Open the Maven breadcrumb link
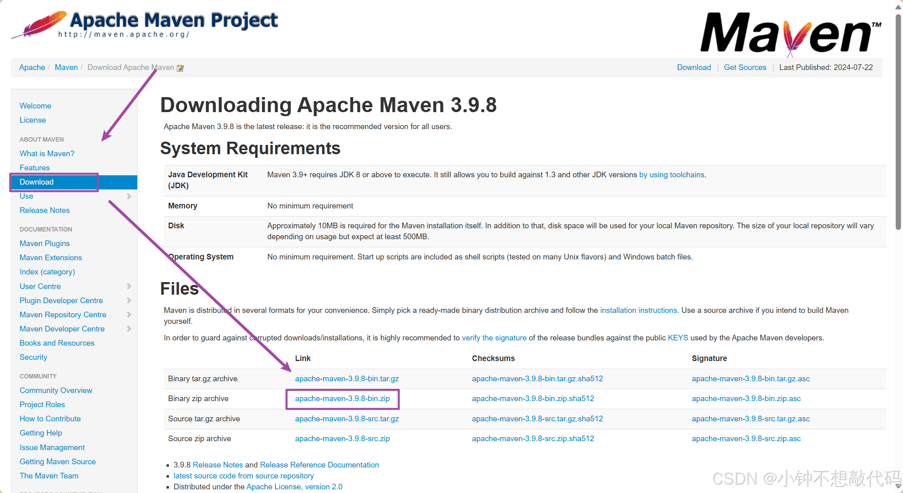This screenshot has width=903, height=493. [66, 68]
